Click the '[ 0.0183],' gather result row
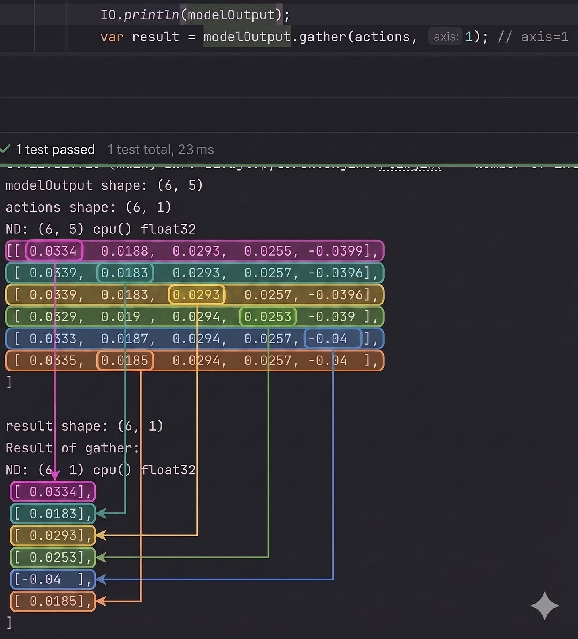578x639 pixels. point(53,514)
